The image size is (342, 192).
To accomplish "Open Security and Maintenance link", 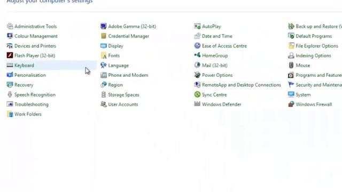I will coord(318,85).
